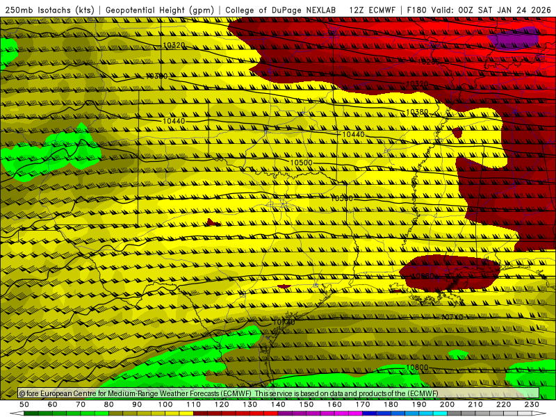
Task: Click the legend value 110
Action: point(194,404)
